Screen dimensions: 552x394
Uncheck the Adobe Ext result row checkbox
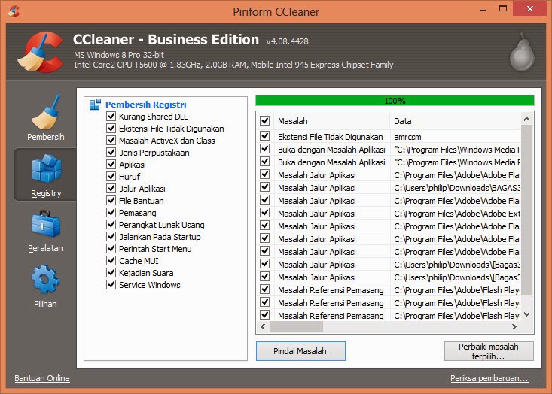coord(265,213)
